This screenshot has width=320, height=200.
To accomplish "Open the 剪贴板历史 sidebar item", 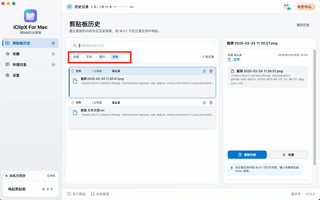I will tap(31, 43).
